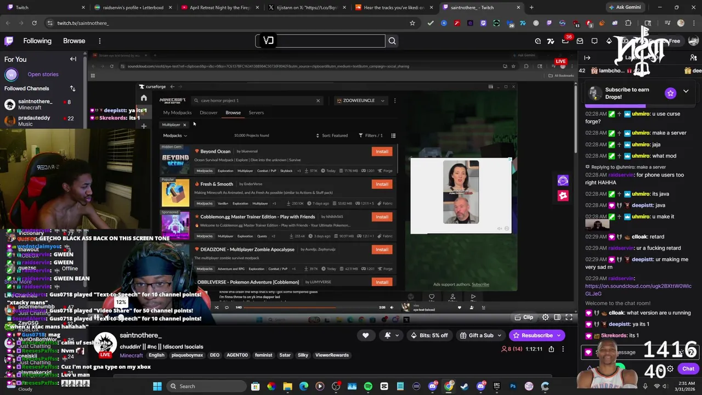Screen dimensions: 702x395
Task: Collapse chat panel arrow
Action: tap(587, 58)
